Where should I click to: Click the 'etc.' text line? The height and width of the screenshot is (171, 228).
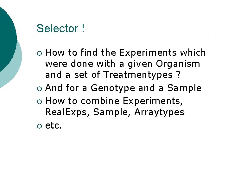[54, 125]
